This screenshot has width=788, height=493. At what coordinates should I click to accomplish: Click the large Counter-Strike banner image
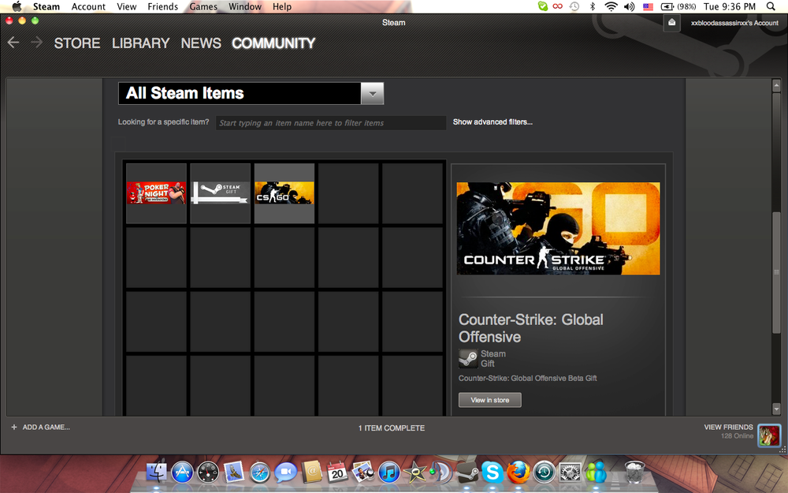(x=558, y=229)
